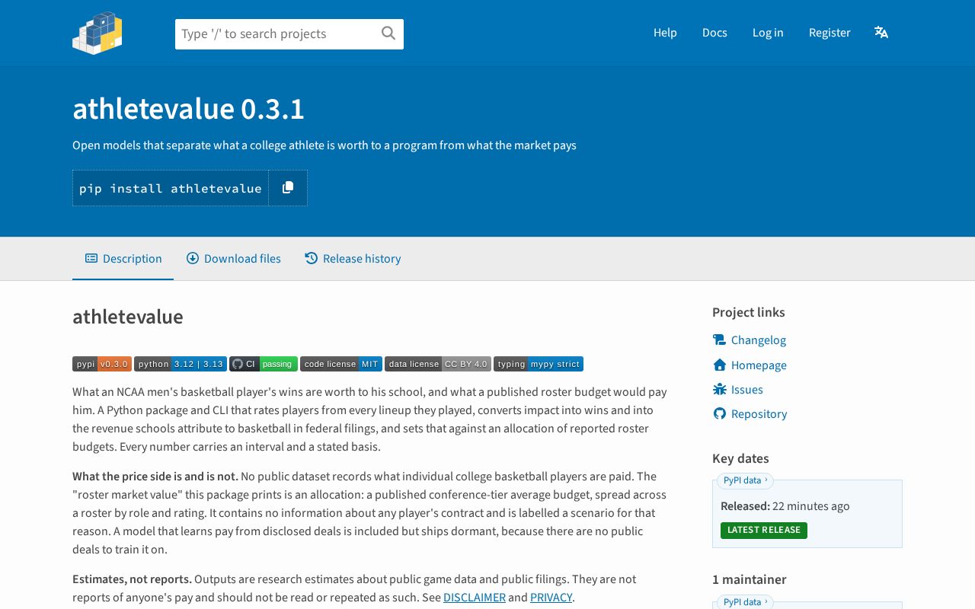Open the PRIVACY link
975x609 pixels.
click(x=551, y=598)
